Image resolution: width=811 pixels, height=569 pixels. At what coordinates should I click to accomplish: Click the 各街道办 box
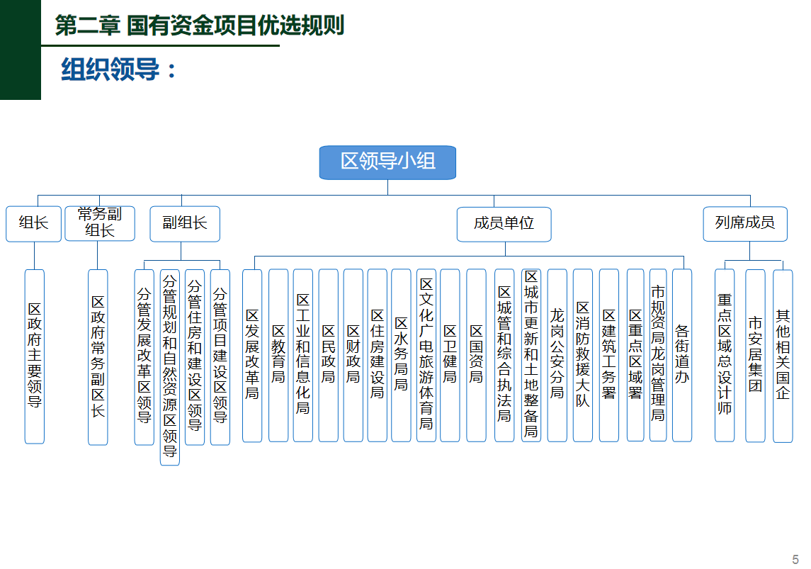click(x=681, y=355)
